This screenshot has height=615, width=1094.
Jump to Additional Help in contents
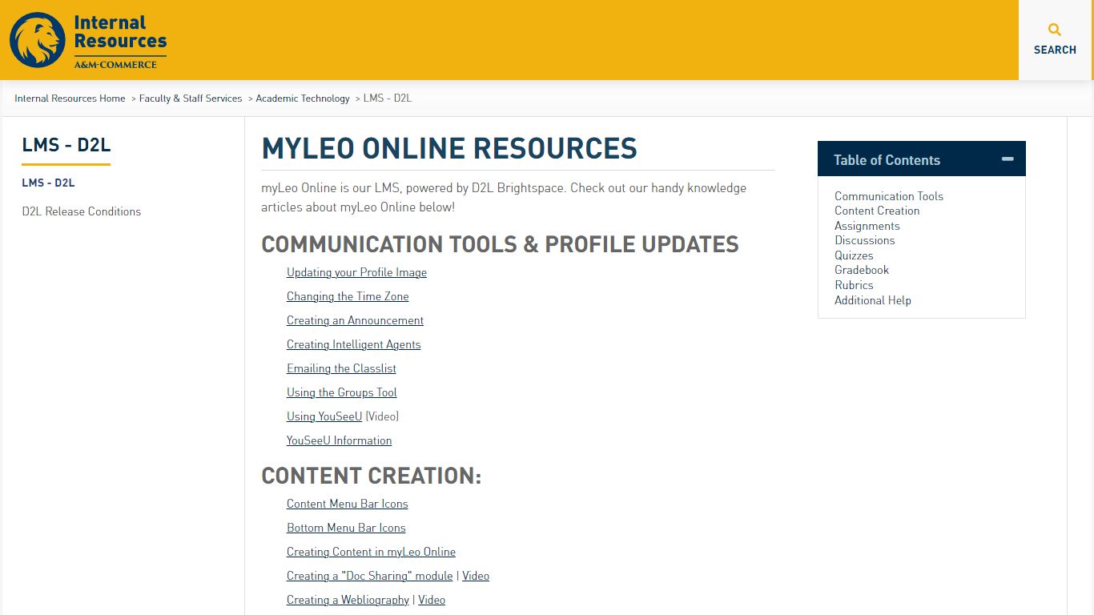873,300
